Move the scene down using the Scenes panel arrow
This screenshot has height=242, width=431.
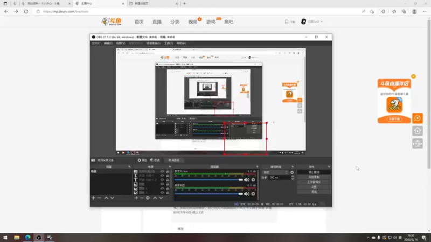112,198
